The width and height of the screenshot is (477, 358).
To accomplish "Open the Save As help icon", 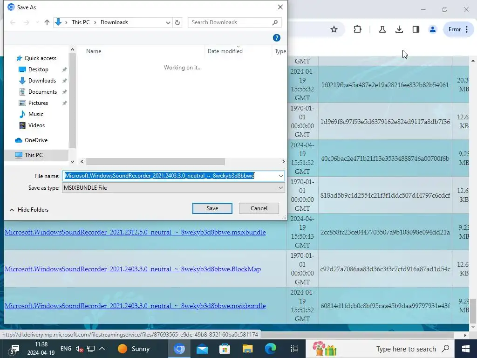I will tap(277, 38).
